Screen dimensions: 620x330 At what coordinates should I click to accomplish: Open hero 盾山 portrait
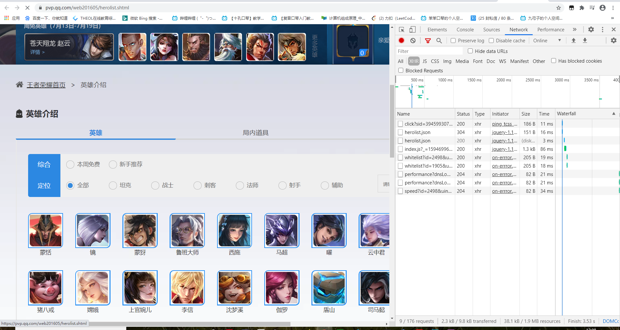click(329, 288)
